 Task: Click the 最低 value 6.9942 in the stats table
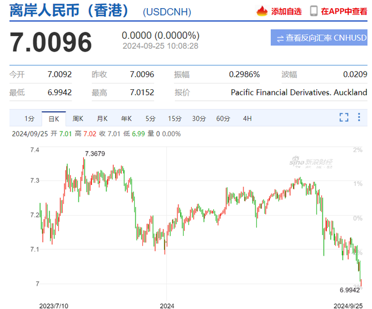coord(59,92)
